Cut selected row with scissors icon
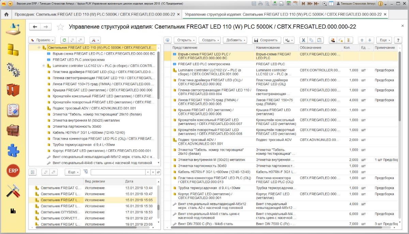 (304, 40)
